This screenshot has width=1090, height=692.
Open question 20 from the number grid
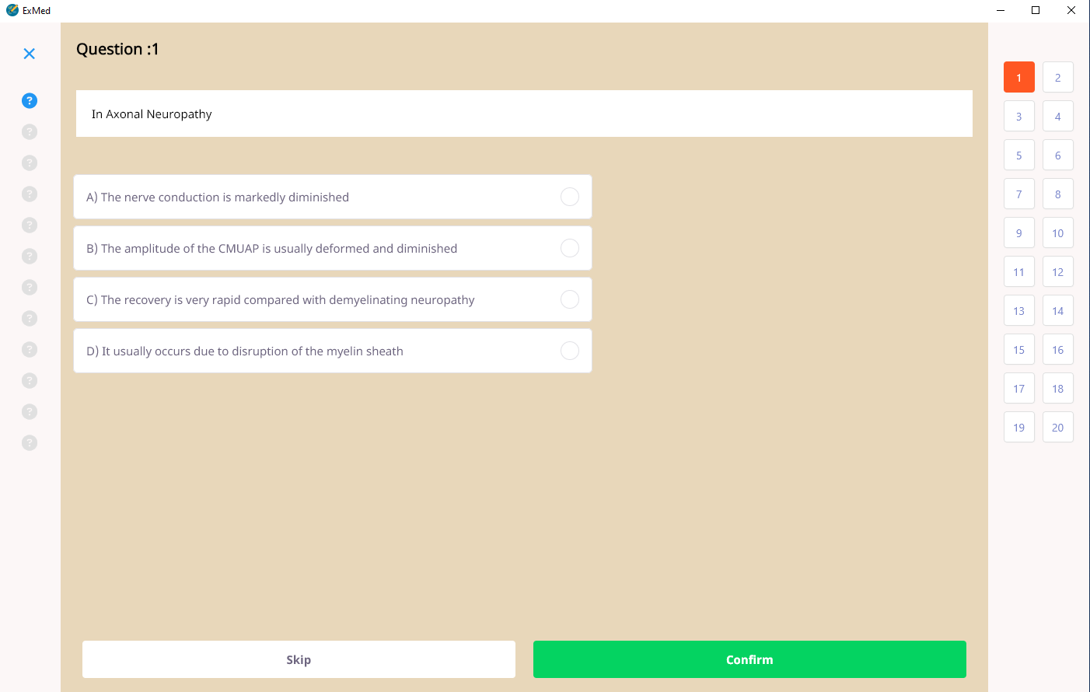[1058, 427]
